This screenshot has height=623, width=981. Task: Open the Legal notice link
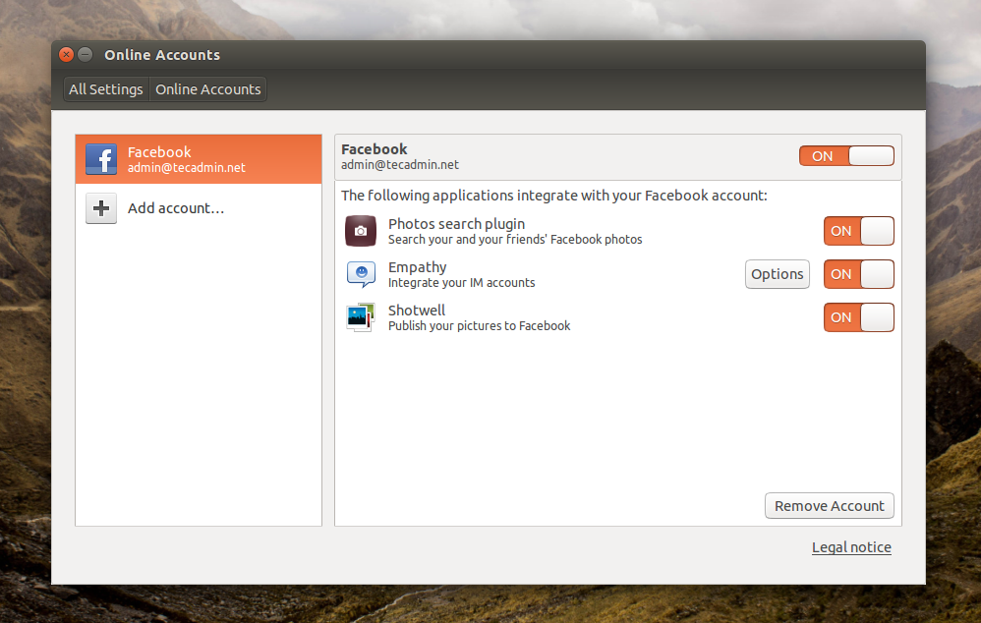[x=851, y=547]
